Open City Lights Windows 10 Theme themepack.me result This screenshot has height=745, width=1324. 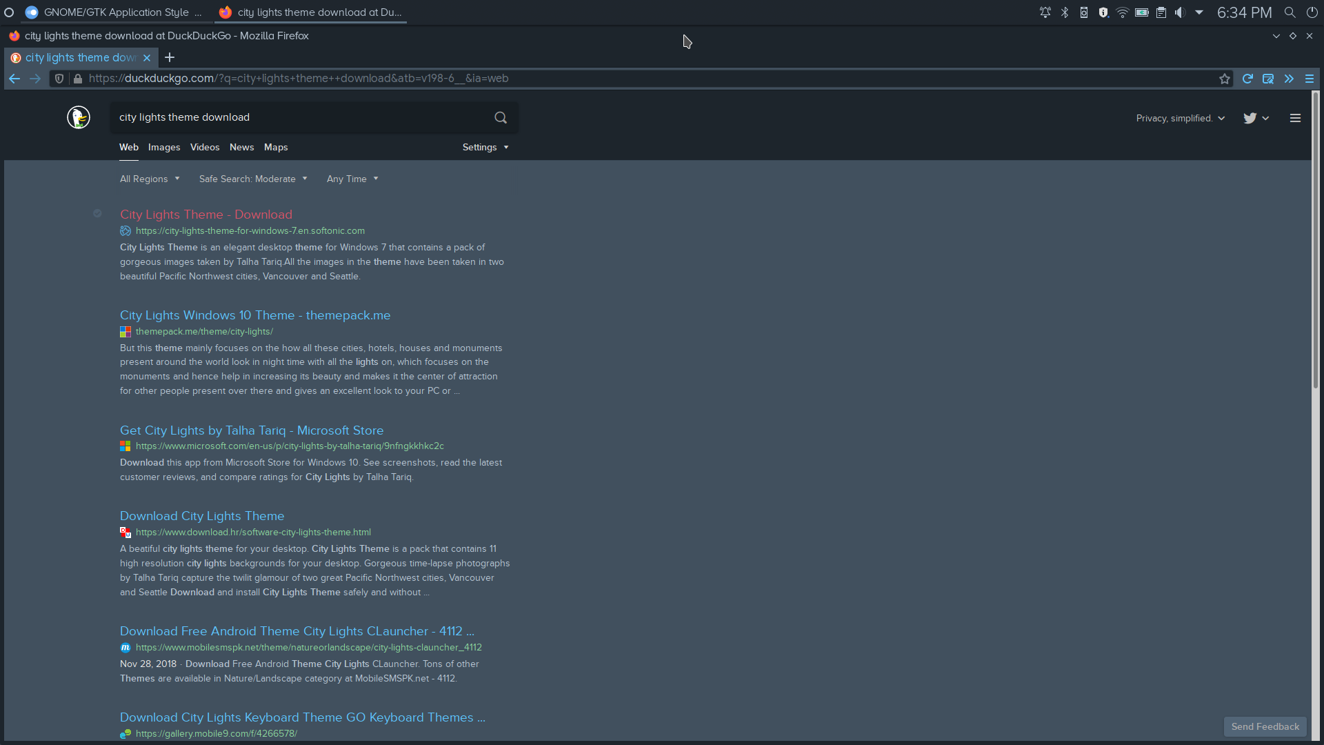255,315
